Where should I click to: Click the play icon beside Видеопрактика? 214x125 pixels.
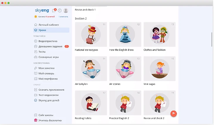pos(36,41)
